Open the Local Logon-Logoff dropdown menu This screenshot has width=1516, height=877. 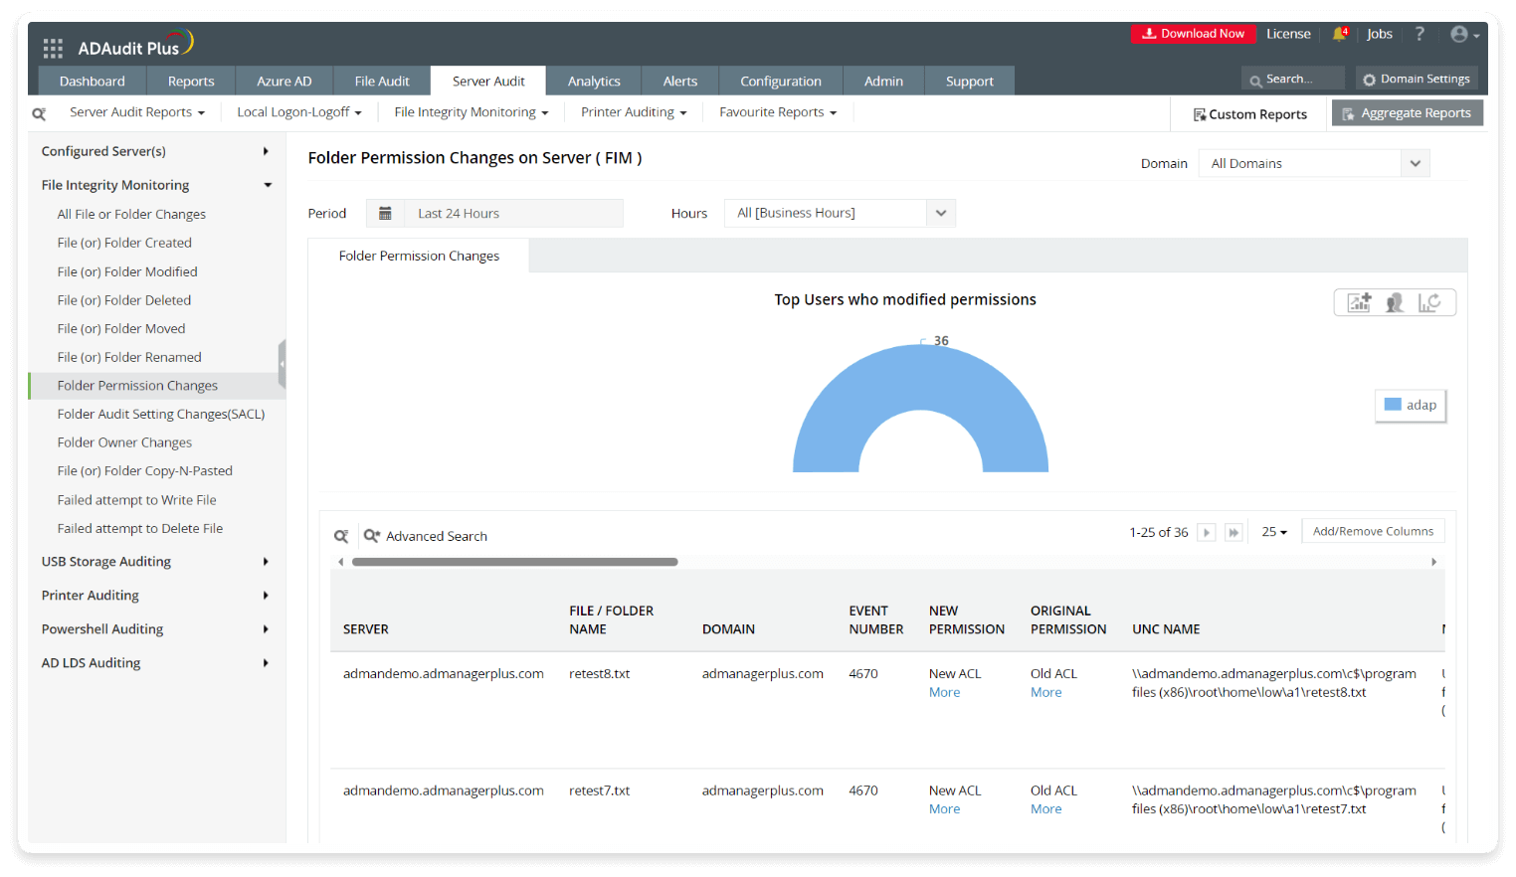tap(299, 112)
